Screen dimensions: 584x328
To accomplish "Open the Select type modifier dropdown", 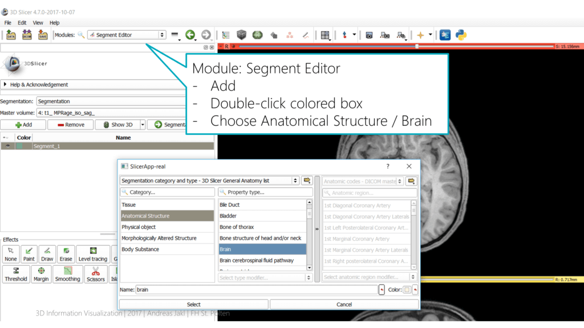I will click(265, 278).
